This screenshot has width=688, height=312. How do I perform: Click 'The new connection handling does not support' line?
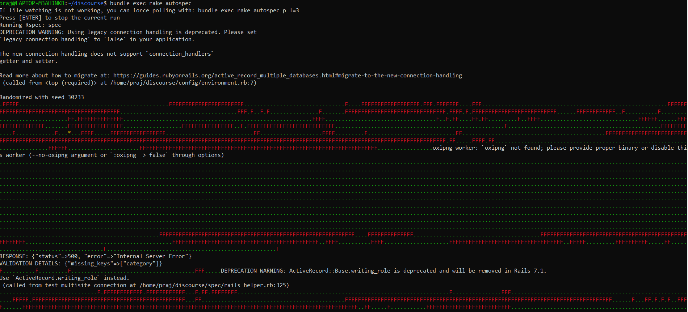click(107, 54)
